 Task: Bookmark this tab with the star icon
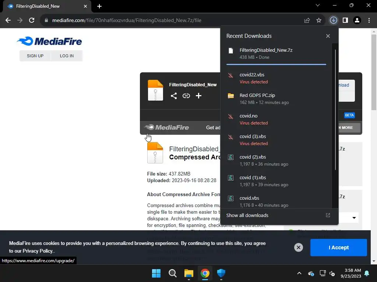click(319, 21)
